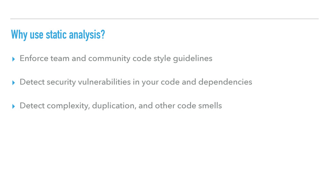This screenshot has width=329, height=185.
Task: Click the triangle bullet beside "Enforce team"
Action: point(13,59)
